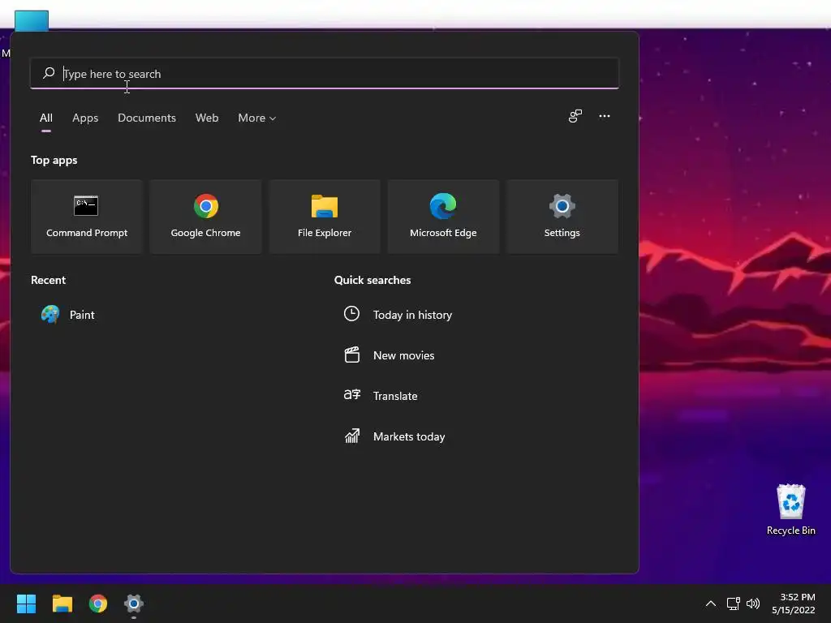The image size is (831, 623).
Task: Select the All search tab
Action: (x=46, y=118)
